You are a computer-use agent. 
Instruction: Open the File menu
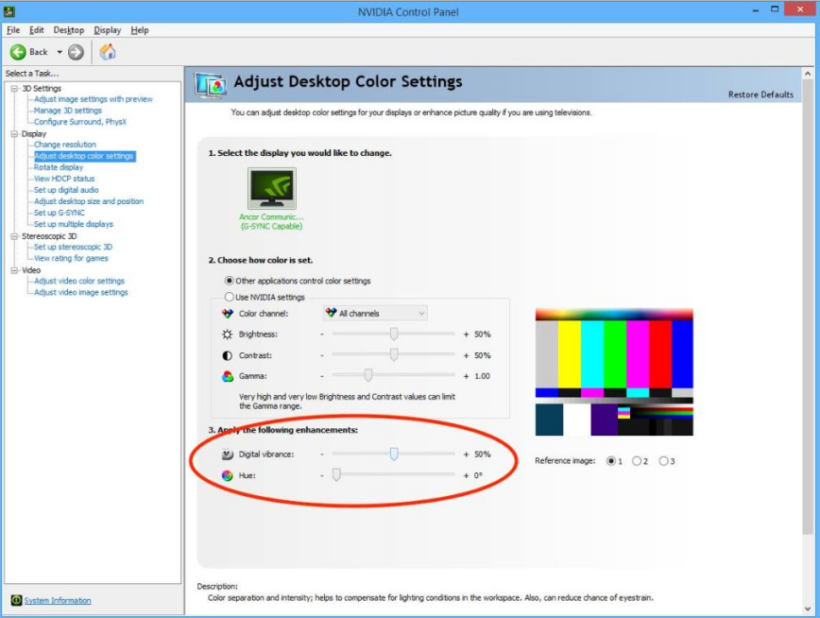[13, 30]
